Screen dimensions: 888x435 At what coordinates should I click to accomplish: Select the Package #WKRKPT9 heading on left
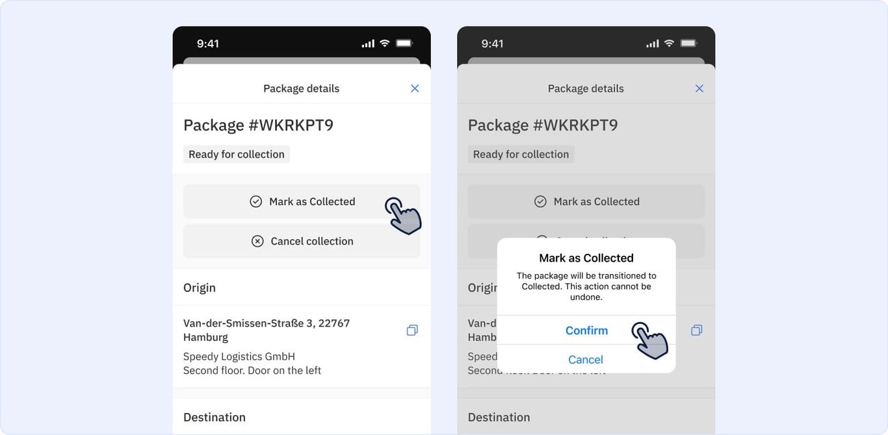[259, 125]
